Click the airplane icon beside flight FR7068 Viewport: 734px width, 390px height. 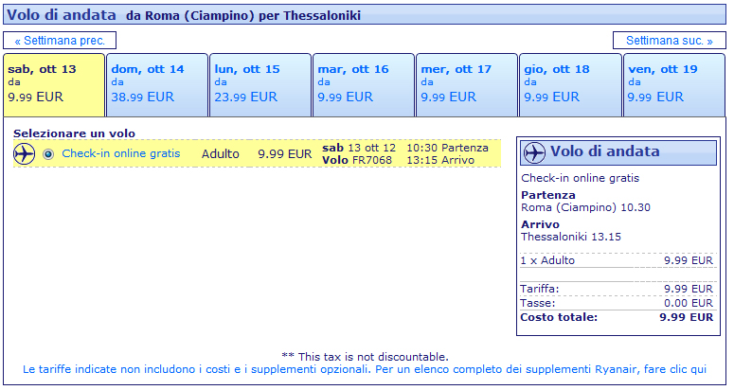click(25, 154)
